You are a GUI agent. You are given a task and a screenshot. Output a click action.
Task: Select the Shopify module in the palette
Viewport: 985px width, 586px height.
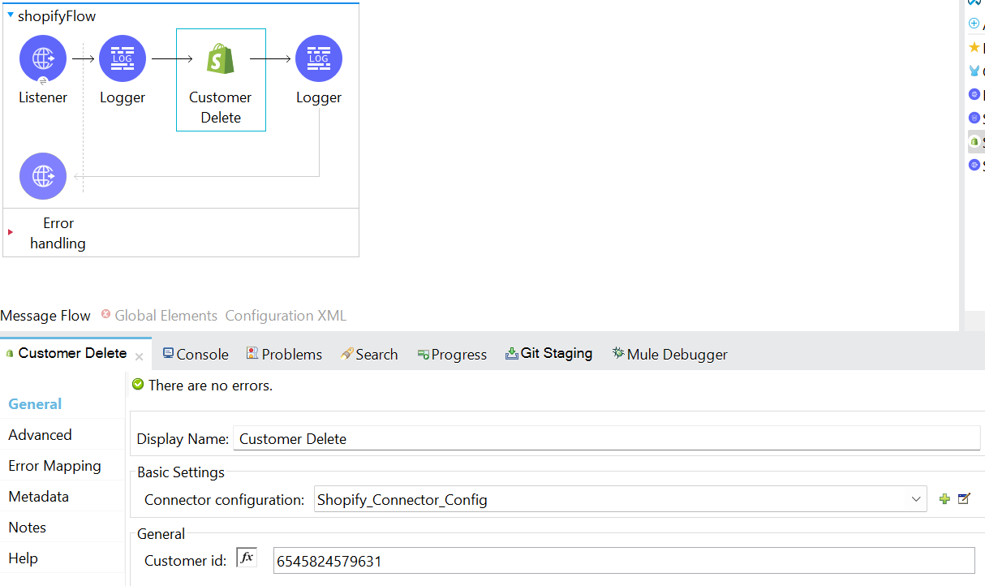975,142
